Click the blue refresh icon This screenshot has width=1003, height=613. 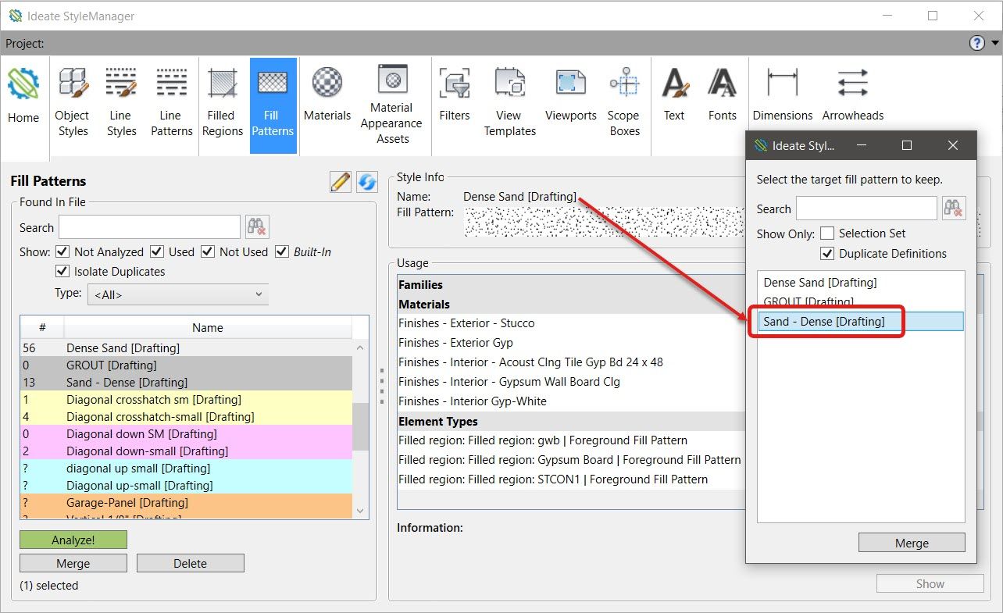366,182
